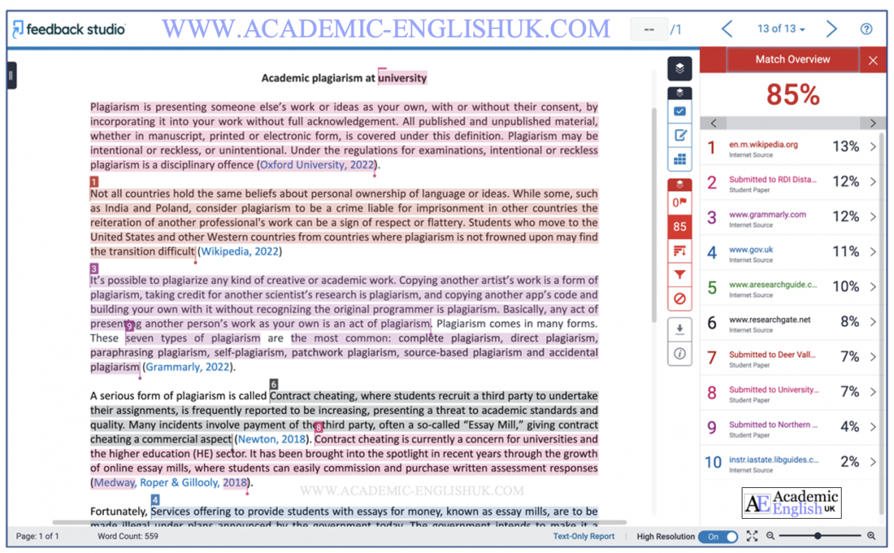
Task: Select the comment/annotation pencil tool
Action: 680,135
